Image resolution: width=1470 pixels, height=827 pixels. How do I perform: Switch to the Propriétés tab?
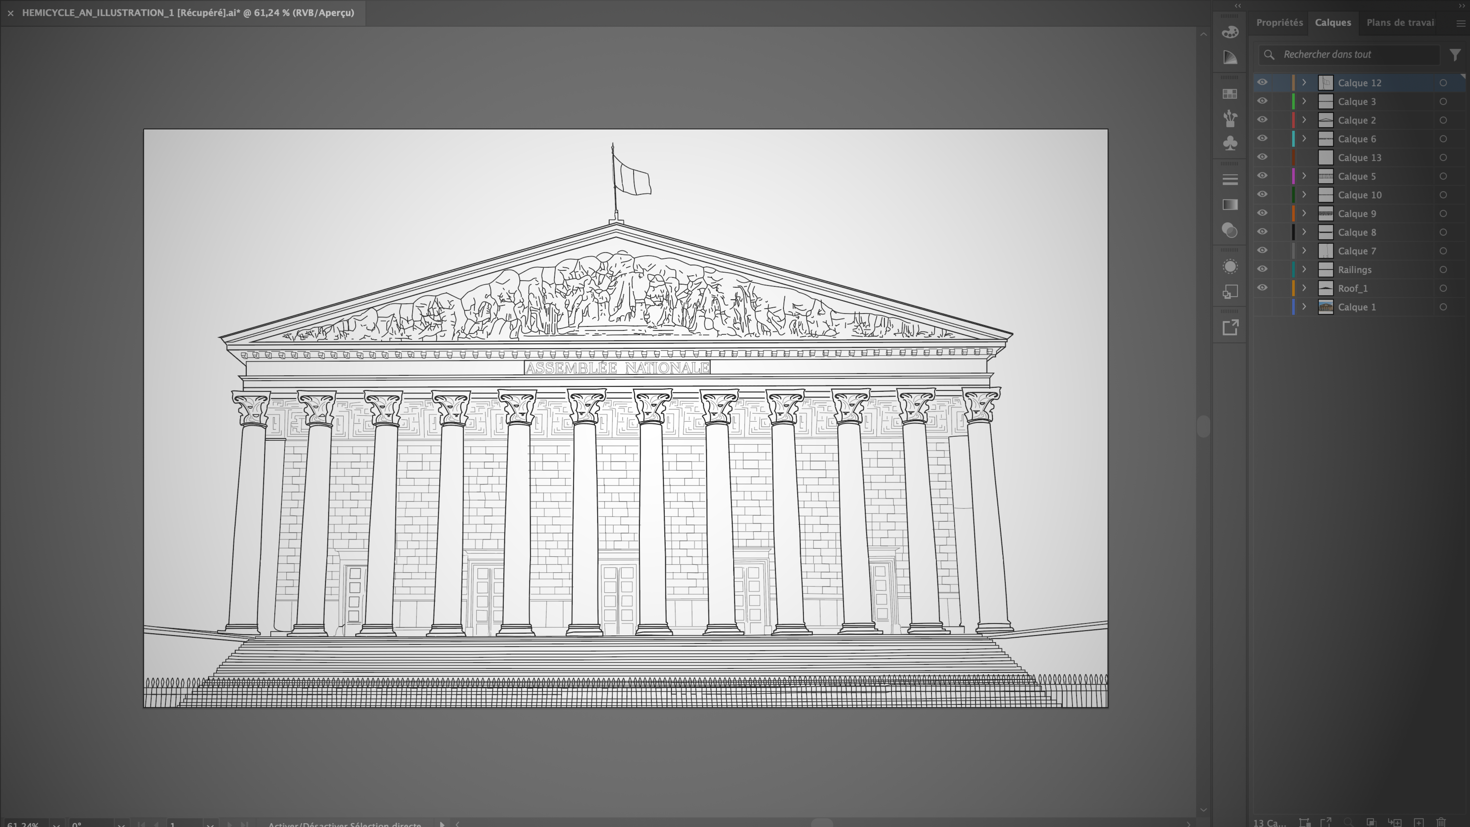tap(1279, 23)
